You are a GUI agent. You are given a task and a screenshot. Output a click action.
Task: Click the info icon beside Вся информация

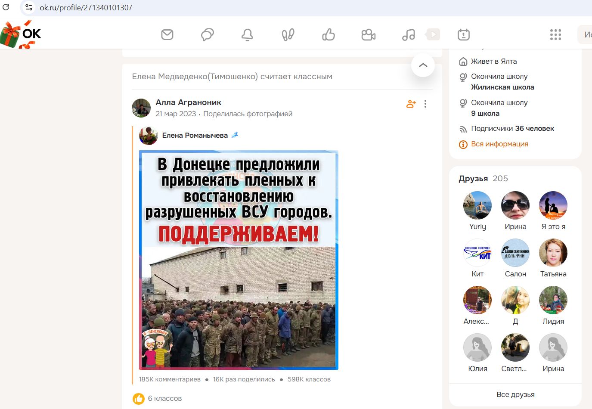point(463,144)
